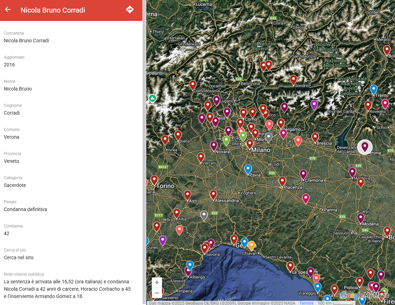The height and width of the screenshot is (305, 395).
Task: Open the Termini link below the map
Action: (x=306, y=303)
